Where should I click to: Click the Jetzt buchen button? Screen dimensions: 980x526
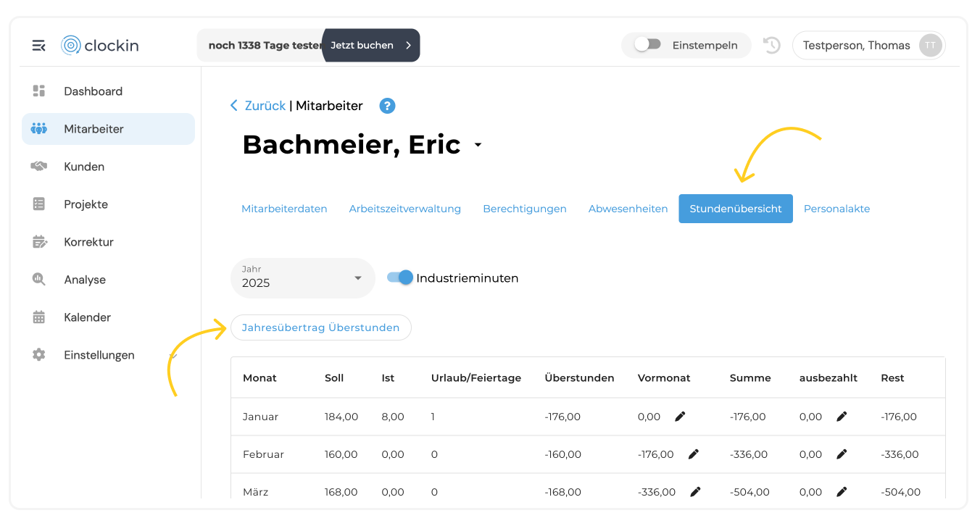(x=371, y=45)
